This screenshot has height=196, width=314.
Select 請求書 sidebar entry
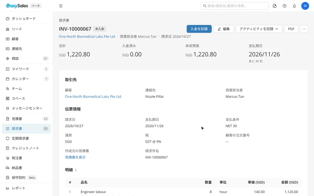pos(26,129)
